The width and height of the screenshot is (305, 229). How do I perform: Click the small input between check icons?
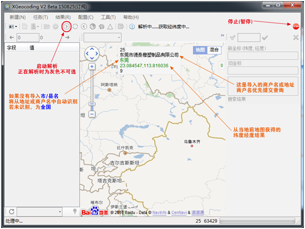pos(249,37)
